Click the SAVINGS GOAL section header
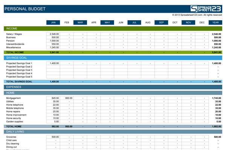Viewport: 226px width, 150px height. click(113, 58)
